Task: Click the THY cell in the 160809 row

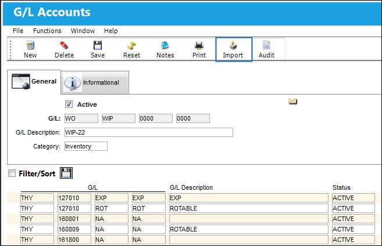Action: tap(37, 229)
